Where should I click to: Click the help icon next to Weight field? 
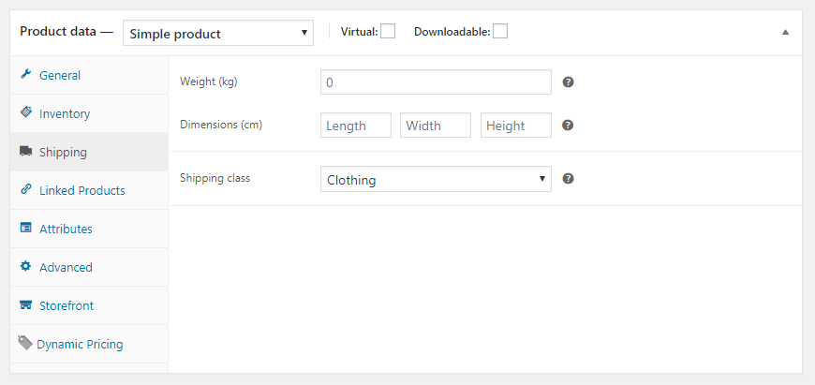pyautogui.click(x=568, y=82)
